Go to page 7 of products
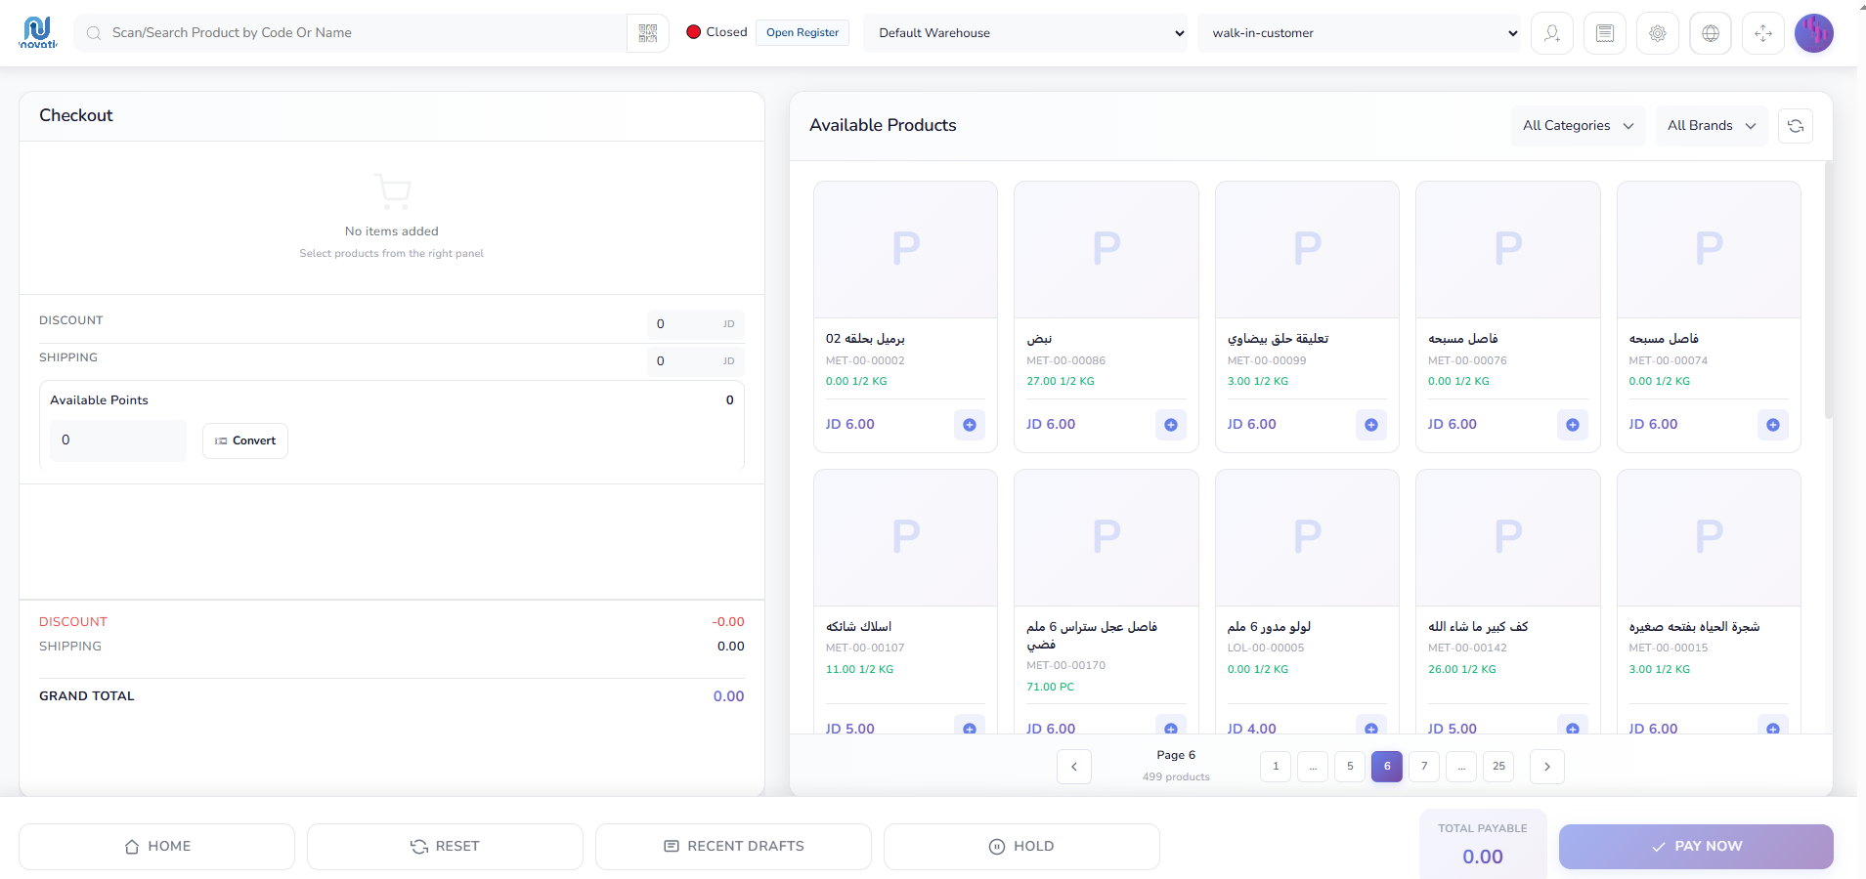 1423,767
